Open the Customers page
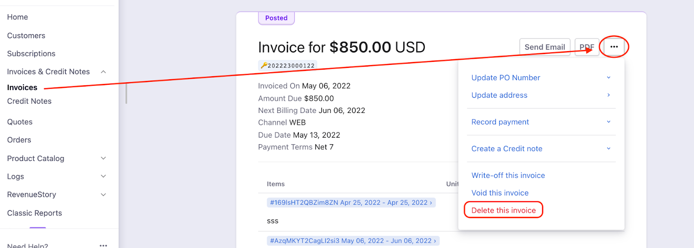The image size is (694, 248). point(26,35)
